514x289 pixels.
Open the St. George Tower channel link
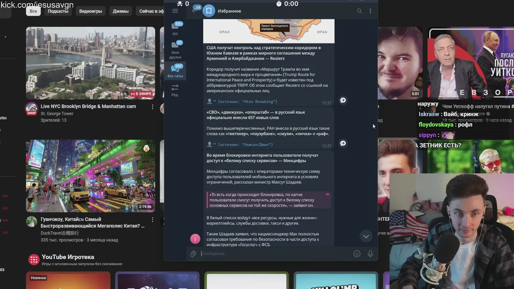[57, 114]
